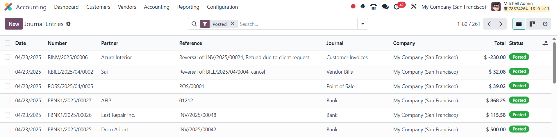557x138 pixels.
Task: Click the wrench tools icon
Action: (414, 6)
